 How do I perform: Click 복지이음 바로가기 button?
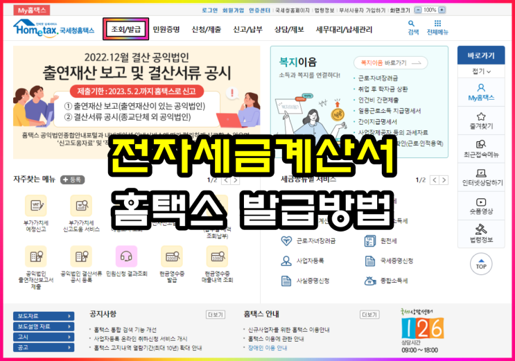[x=390, y=63]
